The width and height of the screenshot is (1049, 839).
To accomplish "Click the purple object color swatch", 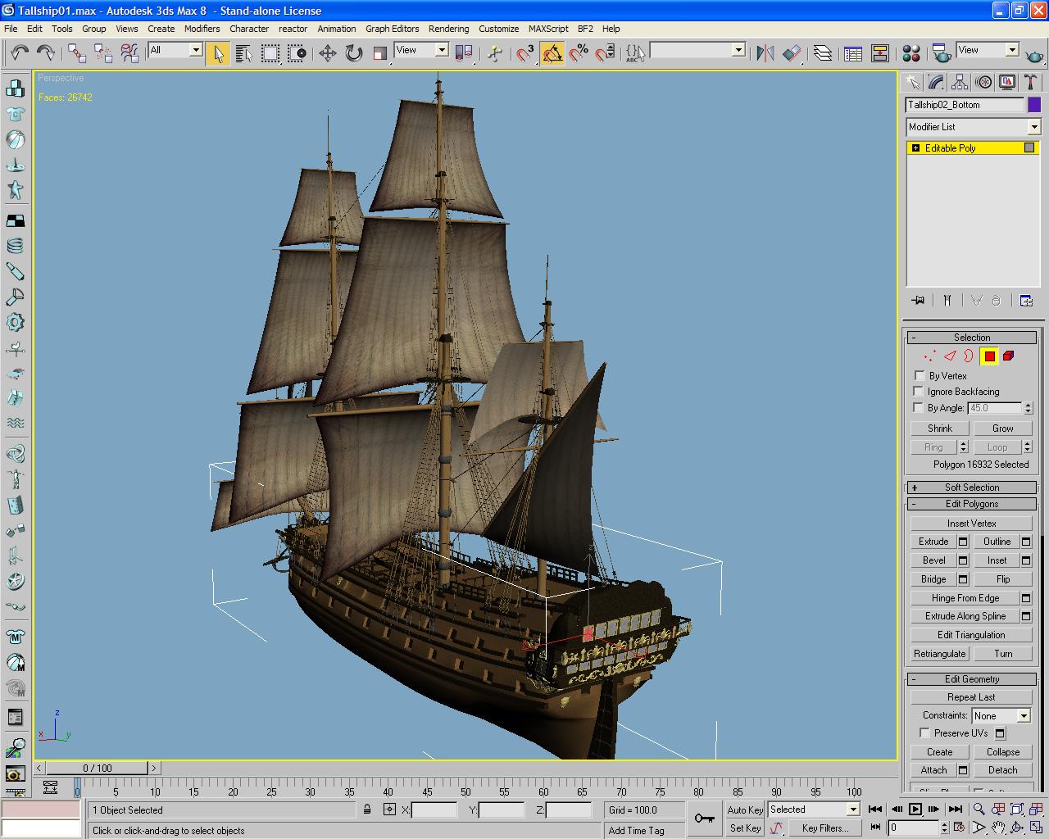I will tap(1034, 105).
